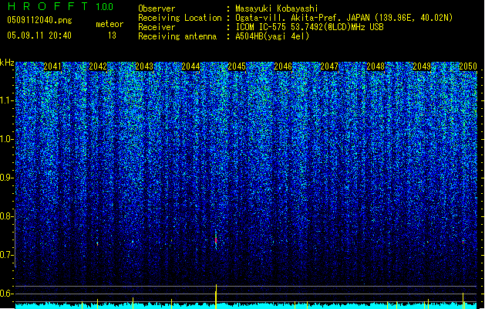The height and width of the screenshot is (309, 485).
Task: Select the Ogata-vill. Akita-Pref. JAPAN location text
Action: coord(344,18)
